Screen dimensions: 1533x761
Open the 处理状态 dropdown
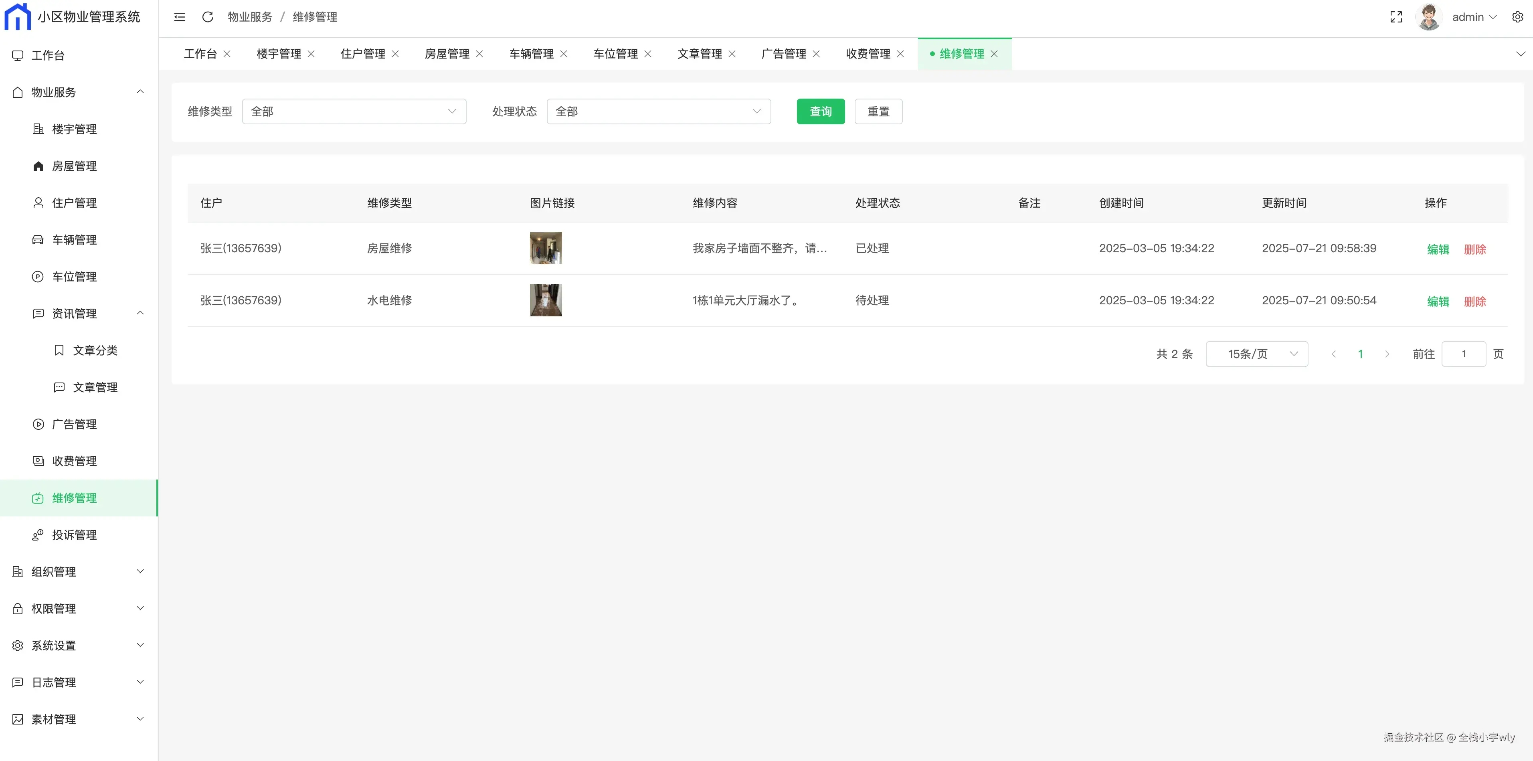pos(658,112)
